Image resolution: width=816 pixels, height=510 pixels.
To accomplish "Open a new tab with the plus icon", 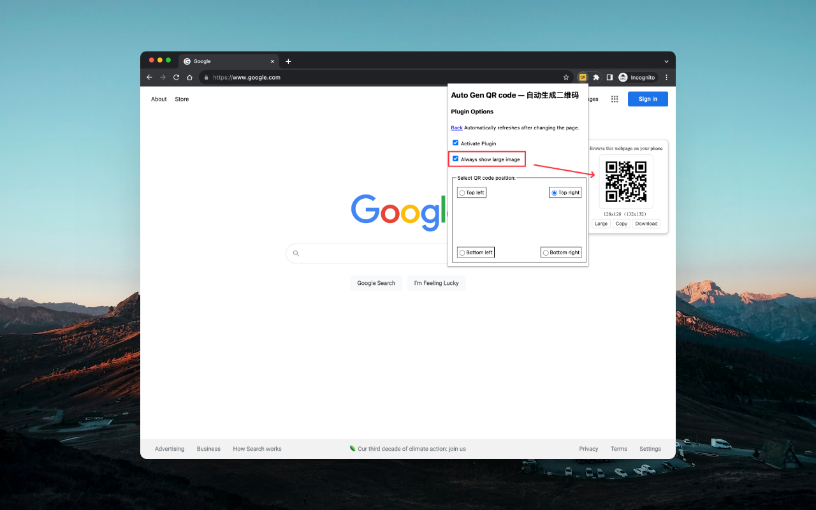I will coord(288,61).
